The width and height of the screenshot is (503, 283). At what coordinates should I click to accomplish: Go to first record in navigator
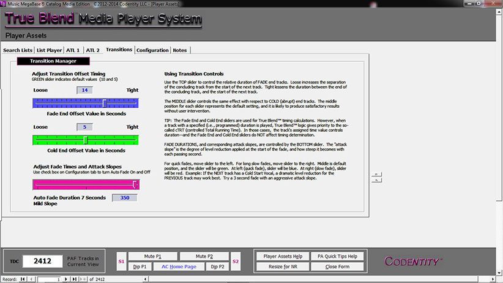tap(23, 279)
